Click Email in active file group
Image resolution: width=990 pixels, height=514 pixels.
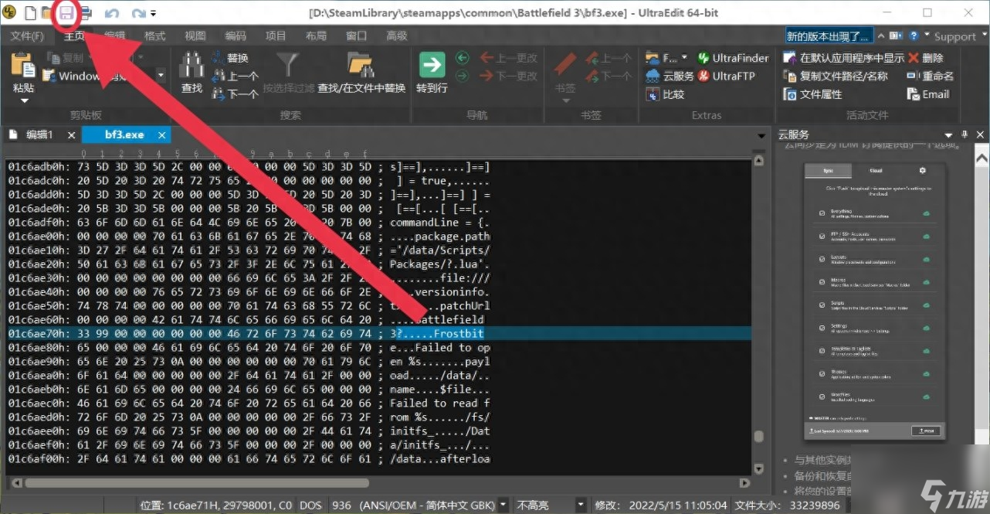tap(928, 94)
